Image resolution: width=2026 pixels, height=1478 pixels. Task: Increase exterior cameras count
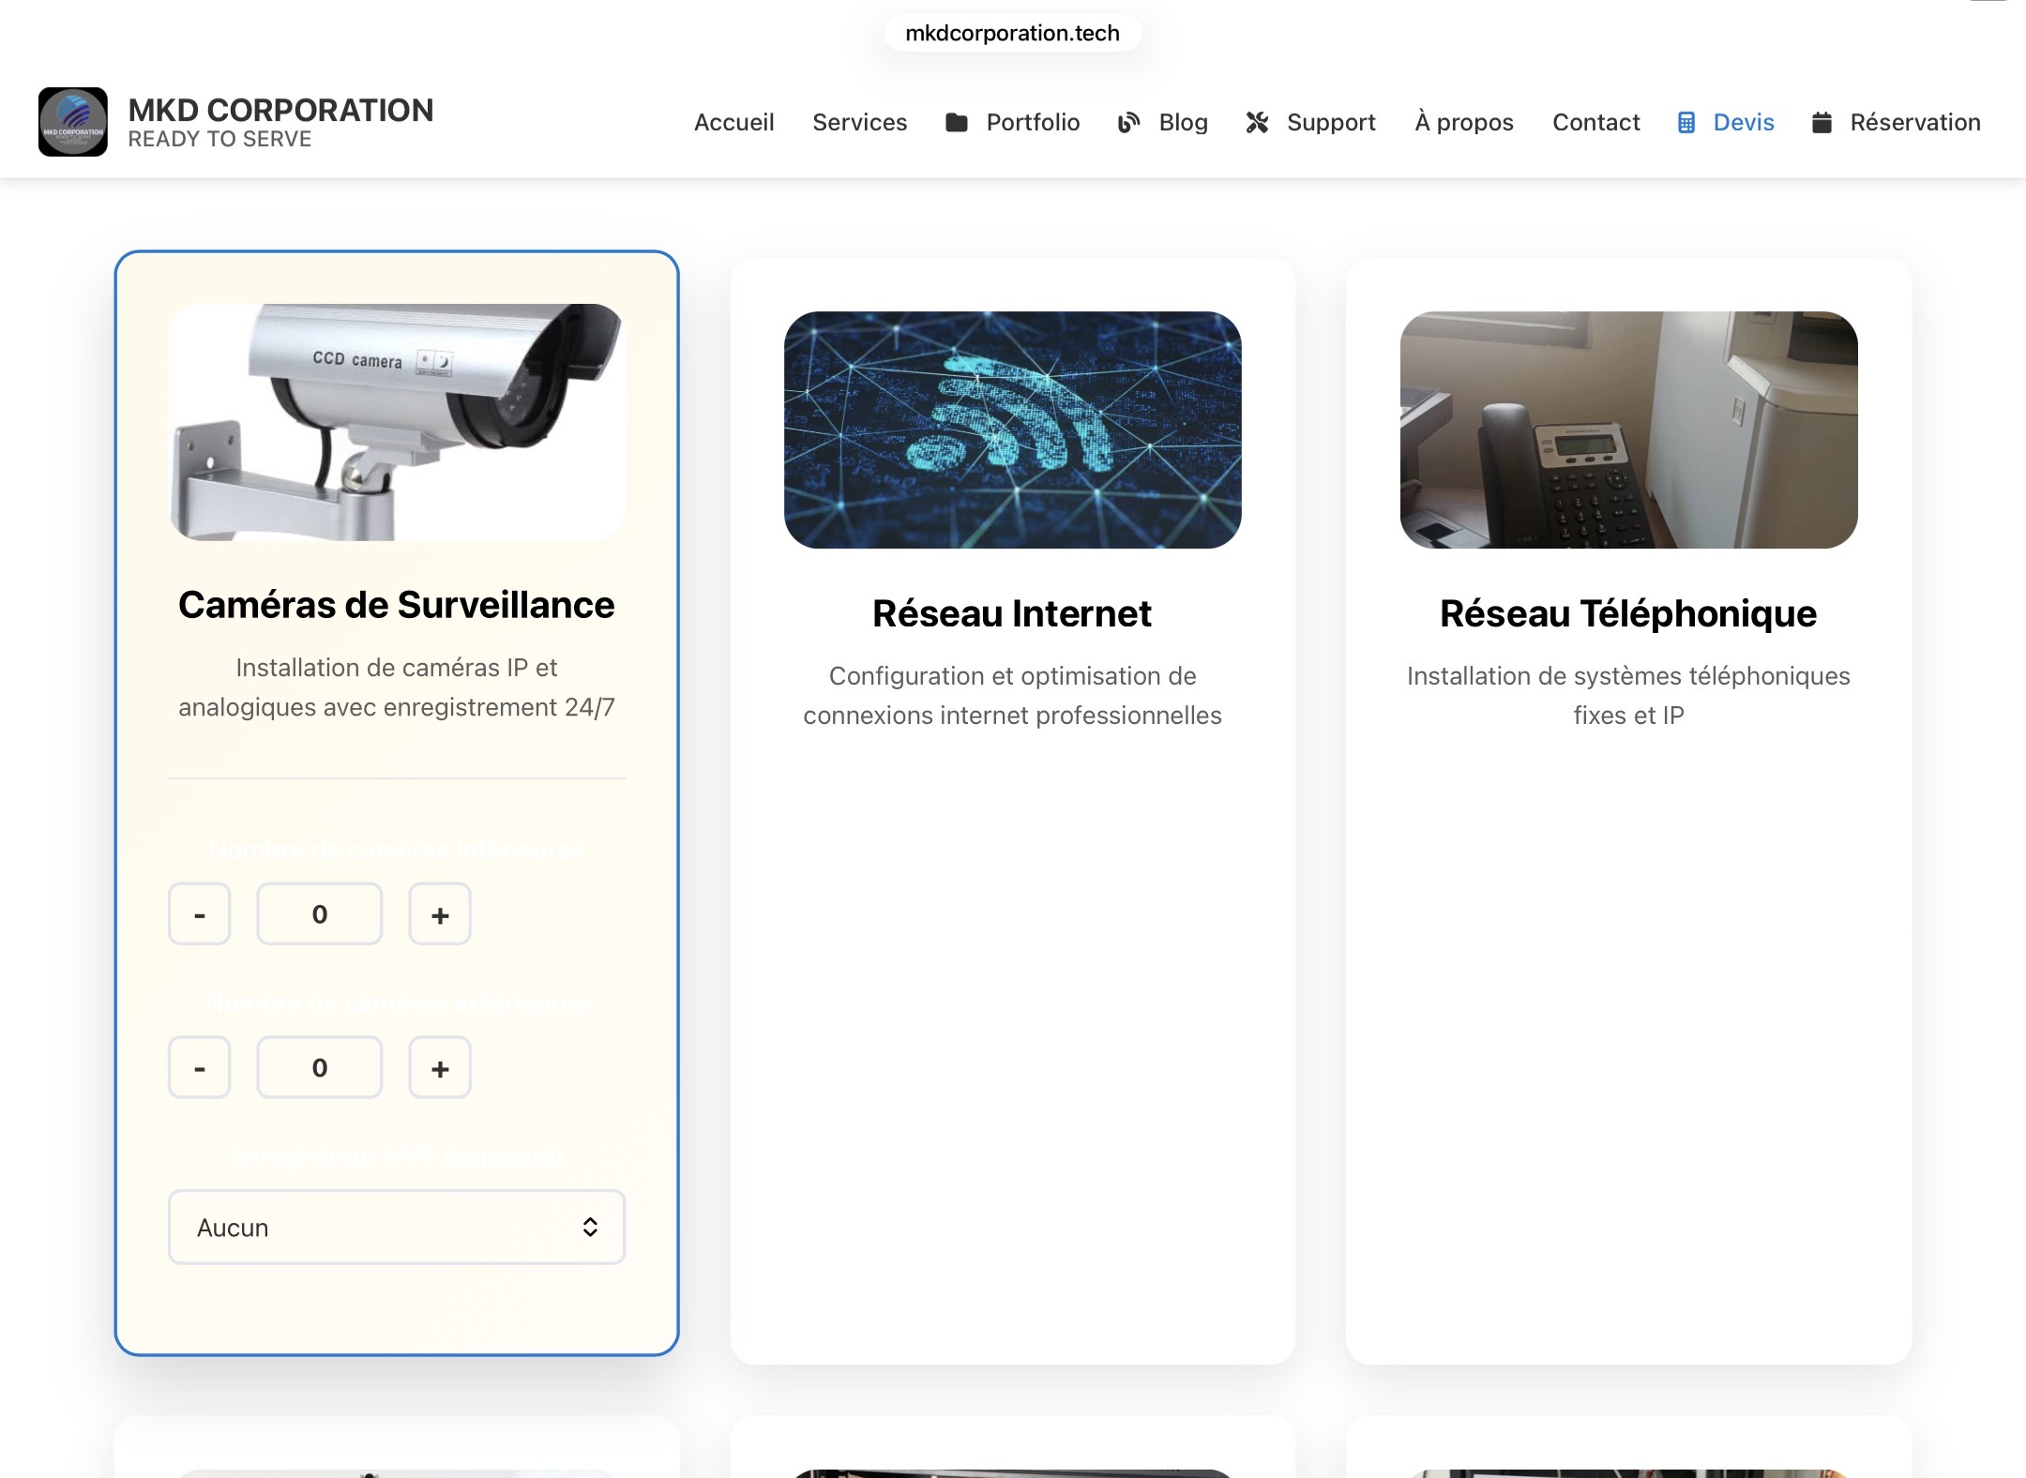pos(440,1067)
